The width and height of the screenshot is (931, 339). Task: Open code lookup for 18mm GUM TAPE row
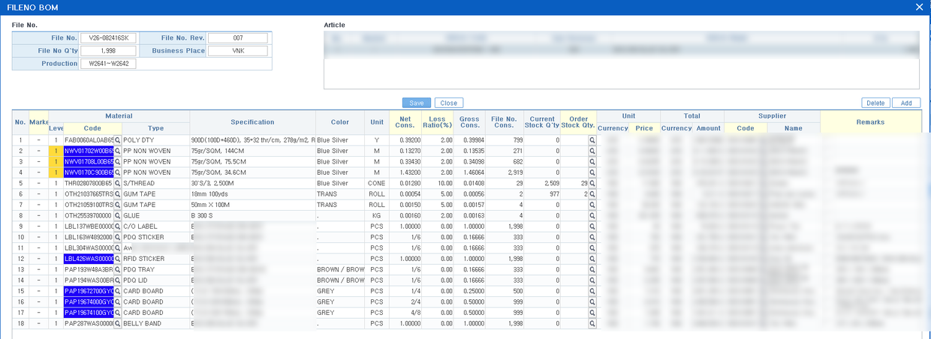pyautogui.click(x=117, y=193)
